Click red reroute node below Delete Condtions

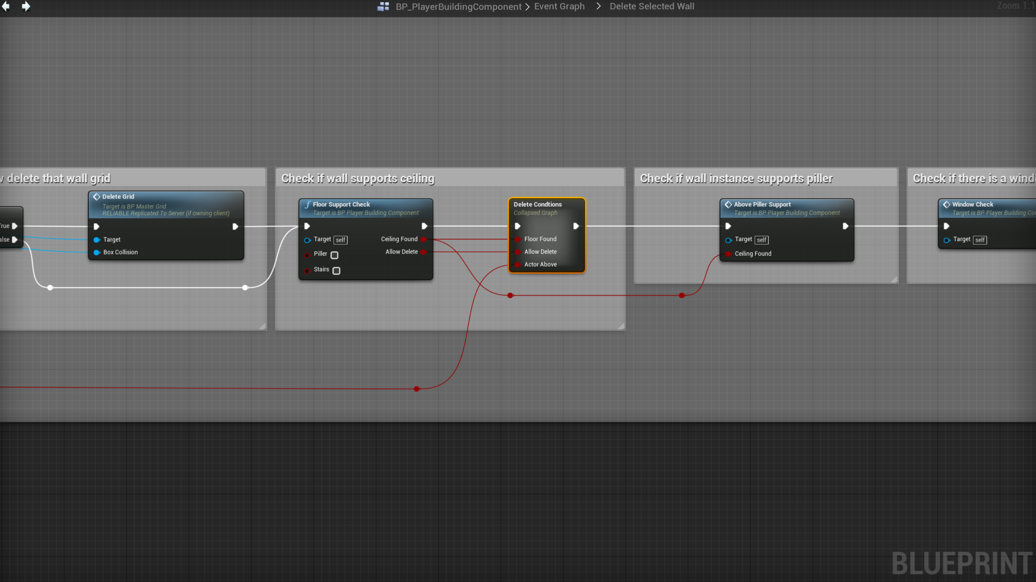[510, 295]
